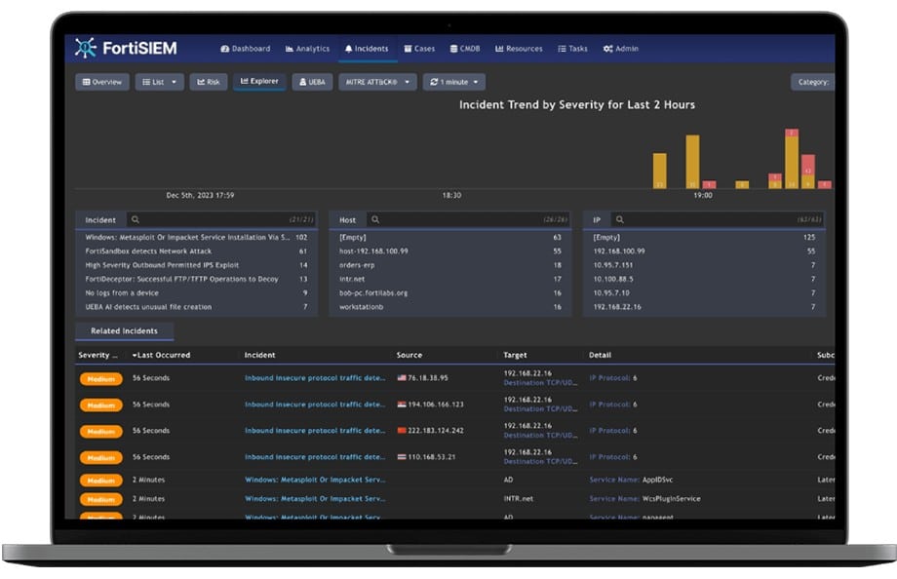
Task: Open the UEBA view
Action: pyautogui.click(x=312, y=82)
